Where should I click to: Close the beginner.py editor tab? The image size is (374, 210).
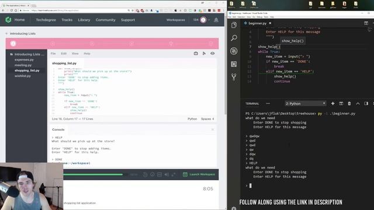point(270,23)
